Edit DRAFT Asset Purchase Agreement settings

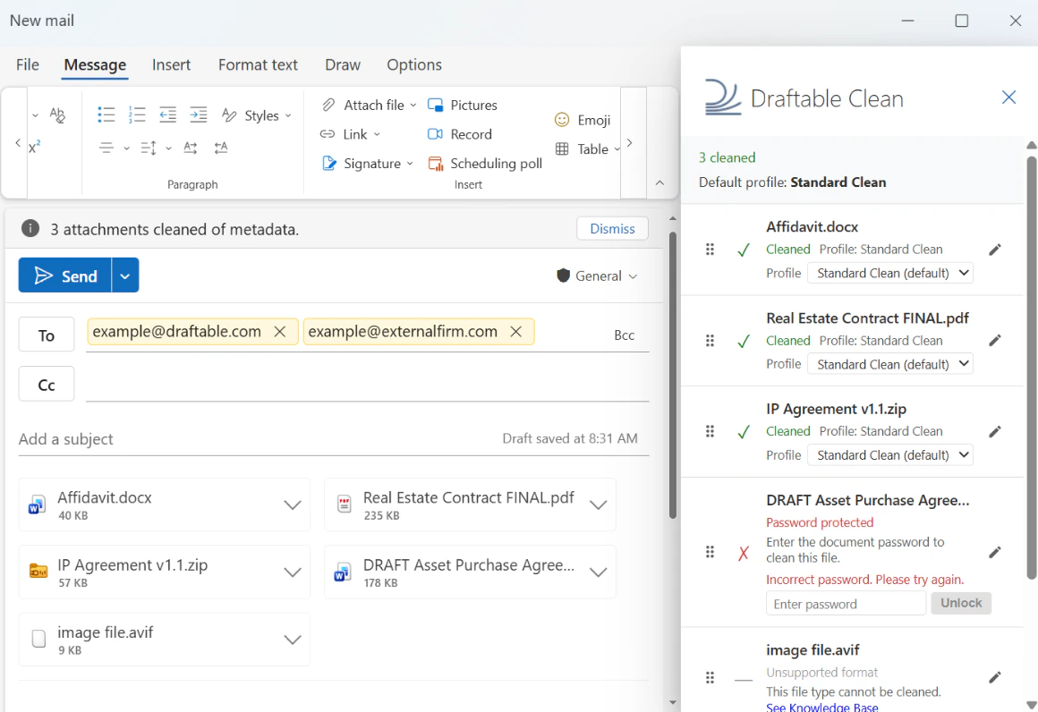pyautogui.click(x=994, y=552)
